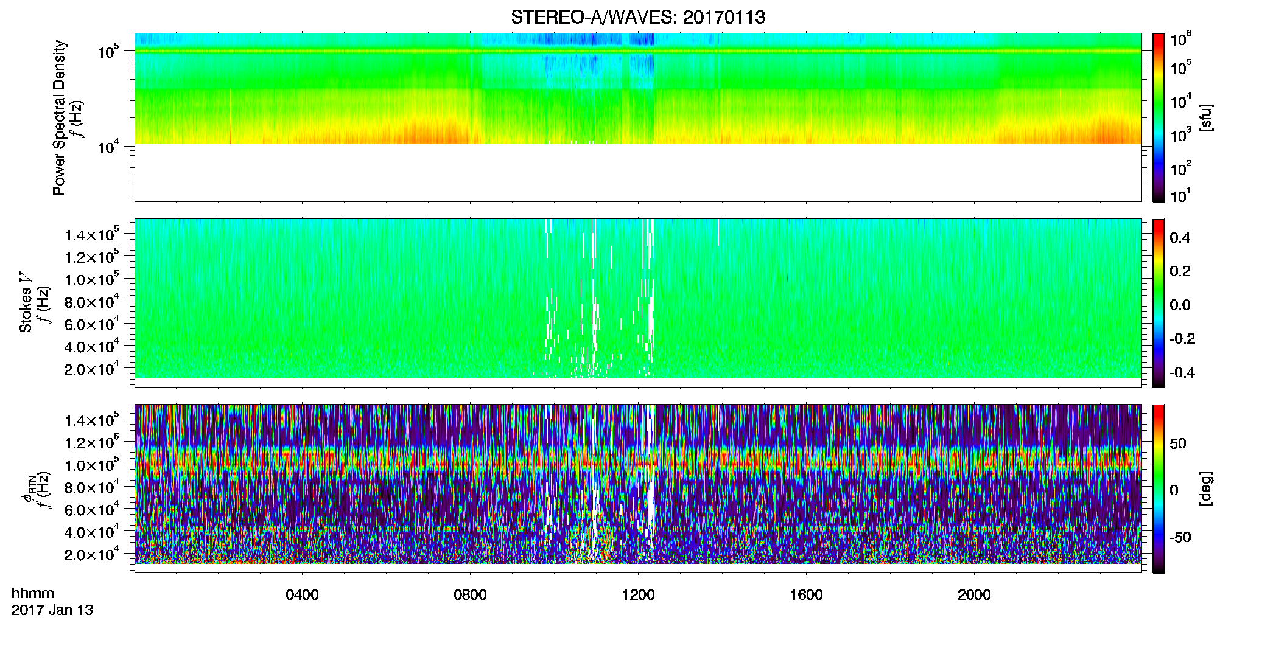Click the 0400 time tick label
The width and height of the screenshot is (1276, 657).
tap(302, 595)
